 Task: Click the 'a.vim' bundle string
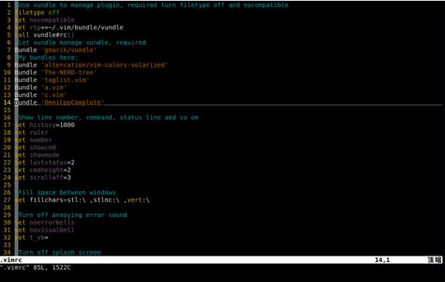[x=54, y=88]
